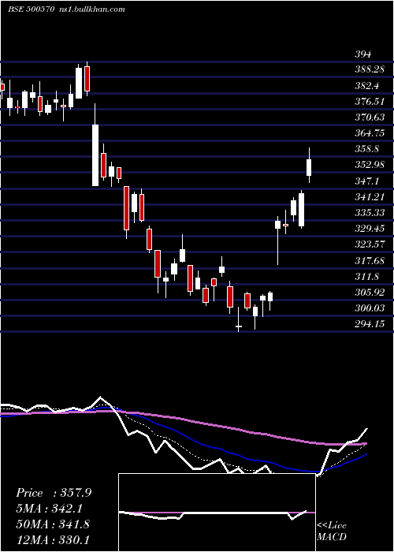Click the tall white gap-down candle near 364.75
Viewport: 394px width, 552px height.
coord(95,155)
